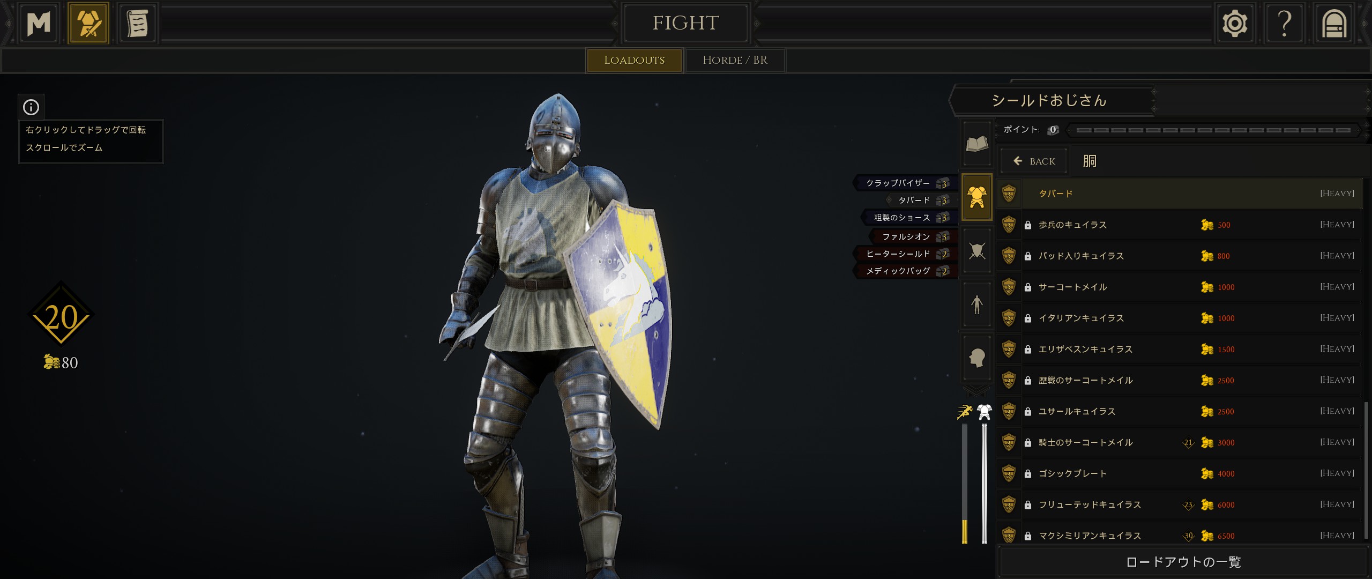The image size is (1372, 579).
Task: Go back with the BACK button
Action: coord(1034,161)
